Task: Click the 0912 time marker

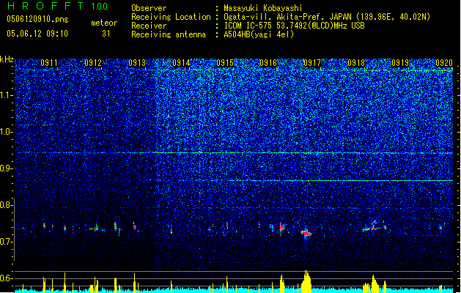Action: pyautogui.click(x=93, y=63)
